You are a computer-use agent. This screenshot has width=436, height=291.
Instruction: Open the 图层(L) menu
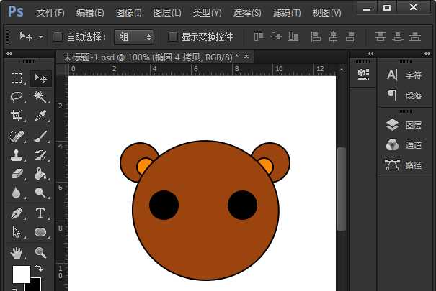coord(167,13)
